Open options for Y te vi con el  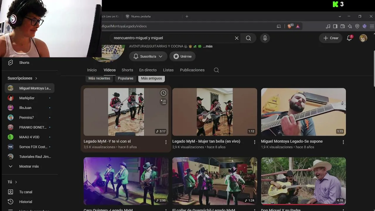tap(166, 142)
